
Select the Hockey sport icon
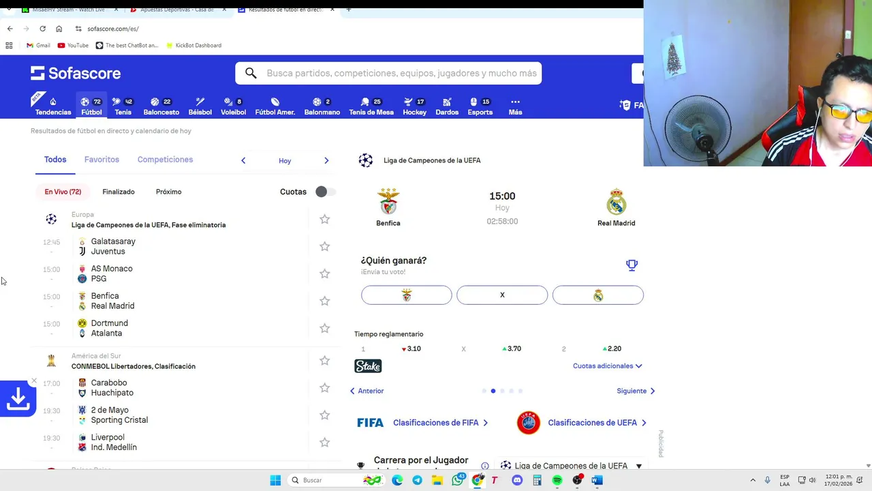(x=414, y=106)
